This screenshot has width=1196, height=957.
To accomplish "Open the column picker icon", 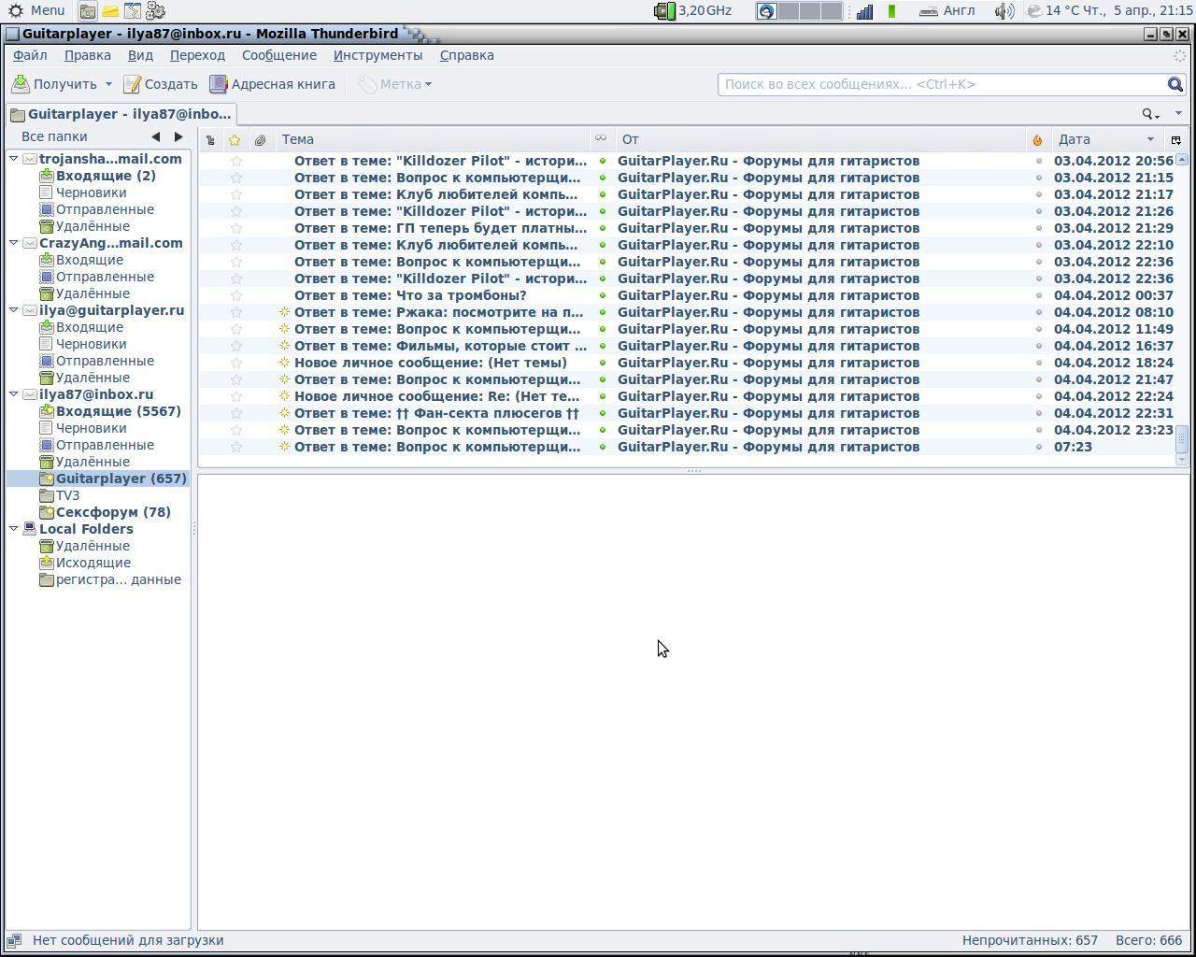I will 1176,140.
